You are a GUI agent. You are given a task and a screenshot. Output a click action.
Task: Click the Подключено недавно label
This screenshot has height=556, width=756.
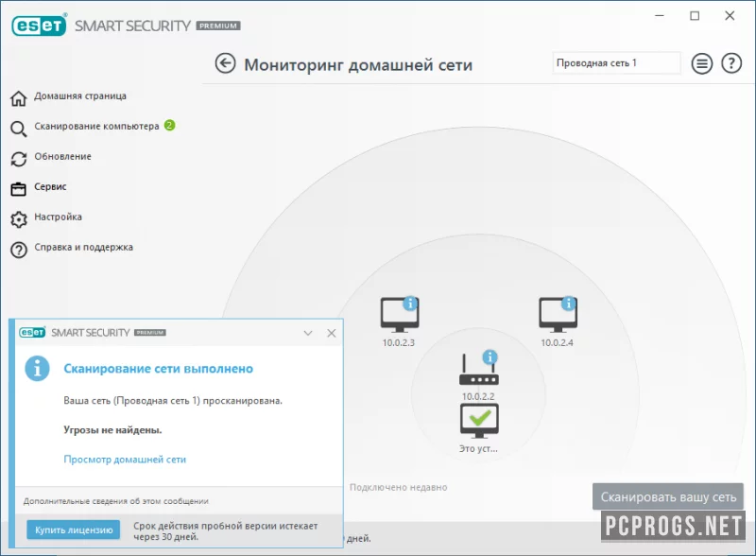coord(398,488)
